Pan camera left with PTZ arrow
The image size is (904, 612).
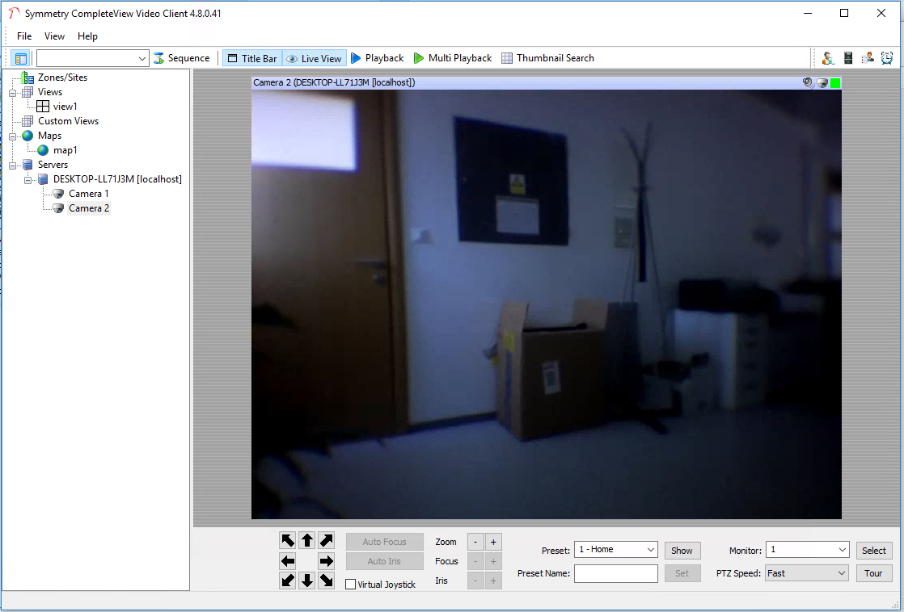click(x=288, y=560)
